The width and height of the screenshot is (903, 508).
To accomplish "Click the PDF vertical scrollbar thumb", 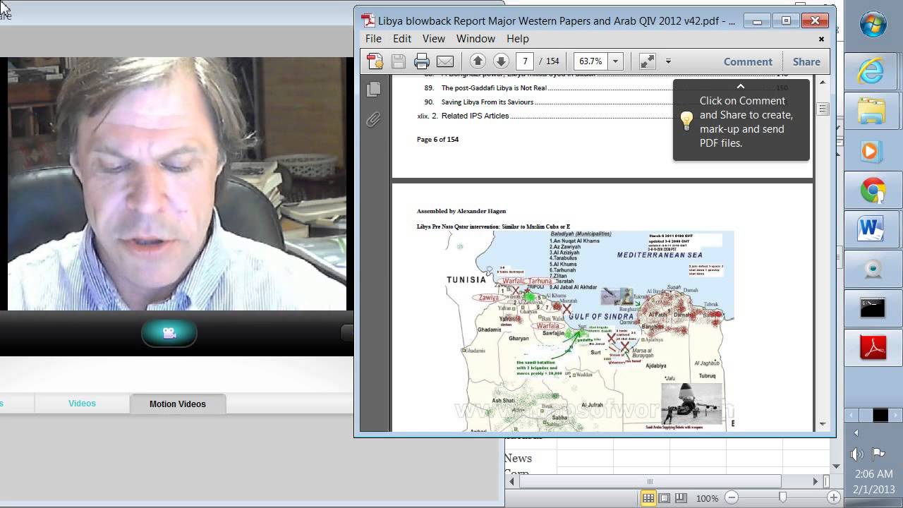I will pos(823,109).
